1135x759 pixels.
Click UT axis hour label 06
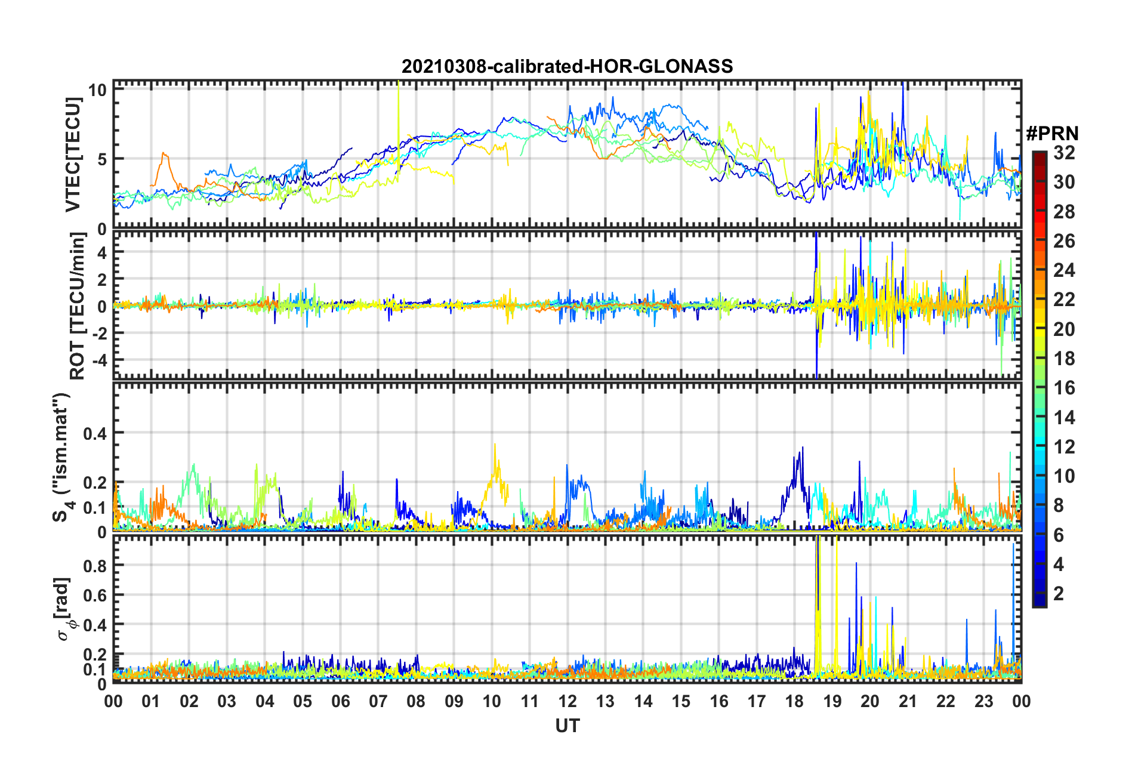pos(341,701)
